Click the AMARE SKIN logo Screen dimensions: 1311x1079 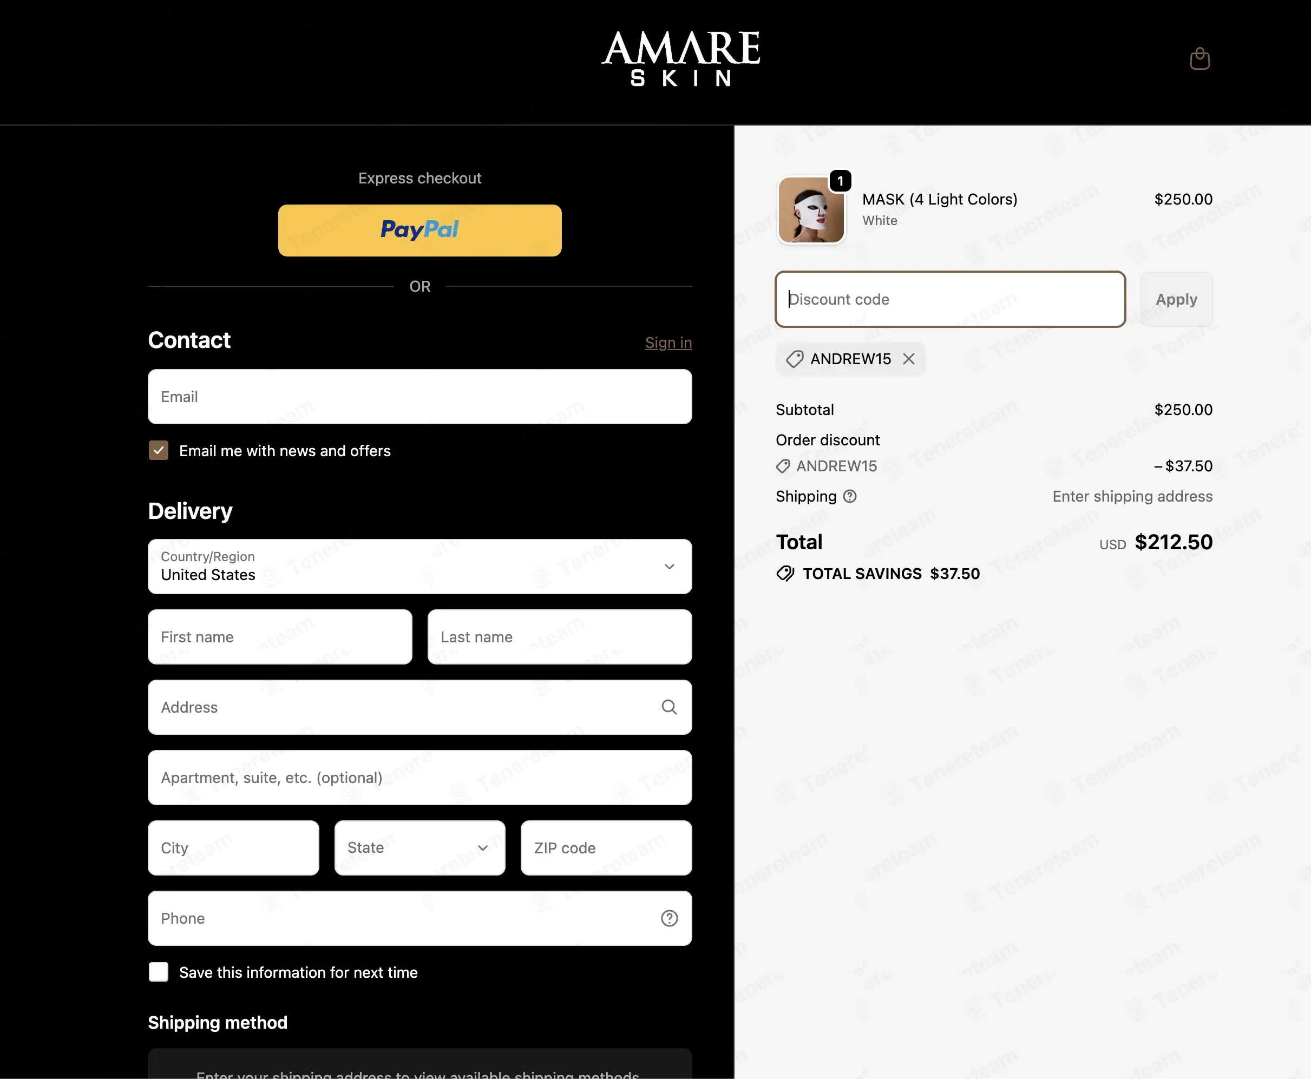(681, 58)
